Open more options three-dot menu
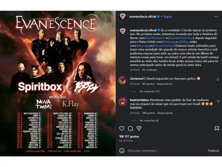This screenshot has height=167, width=222. click(x=216, y=17)
